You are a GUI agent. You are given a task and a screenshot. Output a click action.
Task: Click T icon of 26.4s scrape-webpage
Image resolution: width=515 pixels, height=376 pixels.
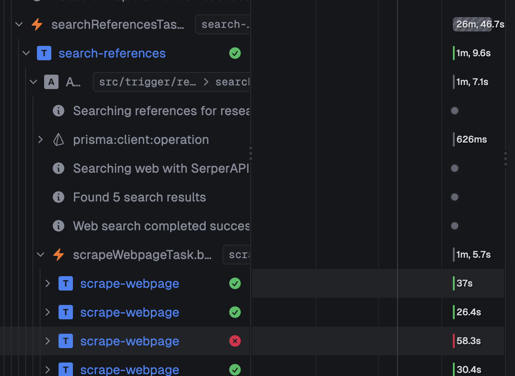pos(66,312)
